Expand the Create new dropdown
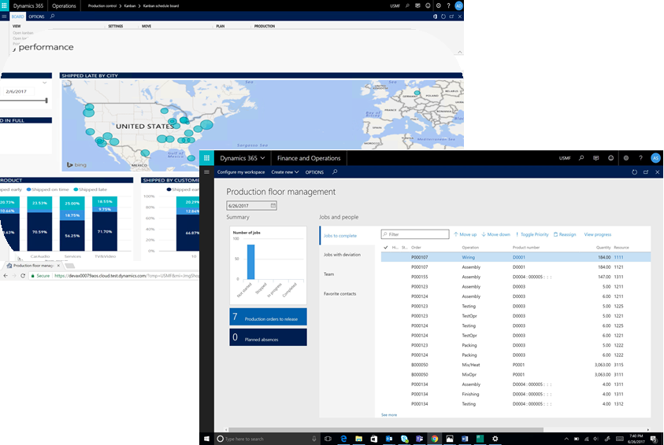The width and height of the screenshot is (664, 445). (285, 171)
